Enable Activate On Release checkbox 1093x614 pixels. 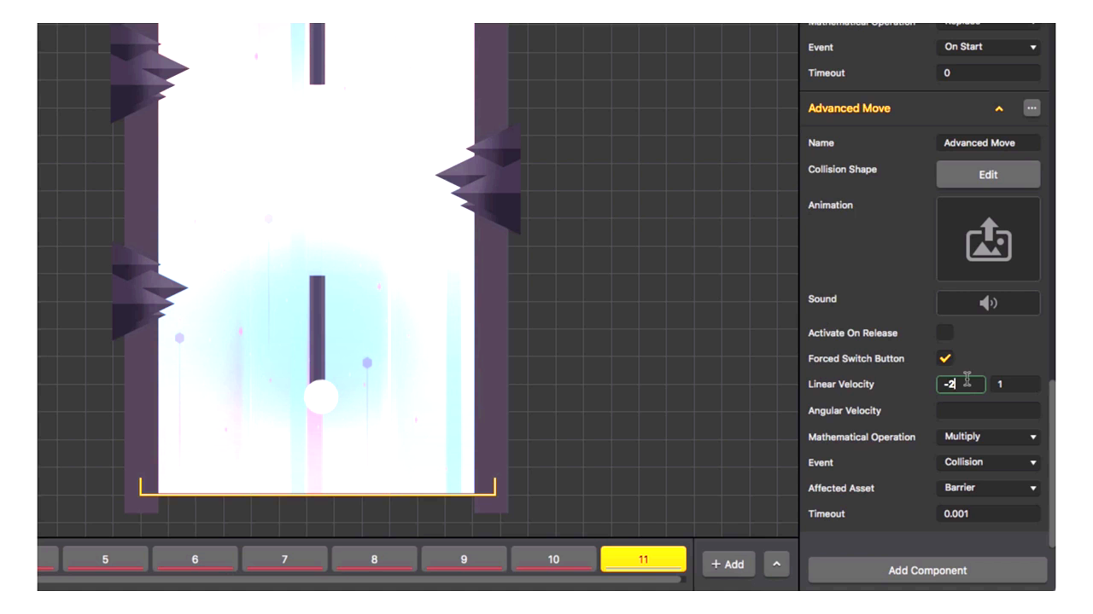tap(945, 333)
